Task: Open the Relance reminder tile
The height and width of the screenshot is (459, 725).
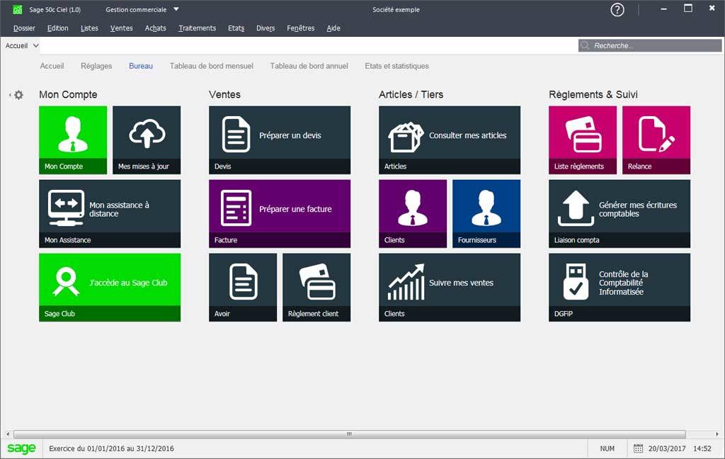Action: (656, 140)
